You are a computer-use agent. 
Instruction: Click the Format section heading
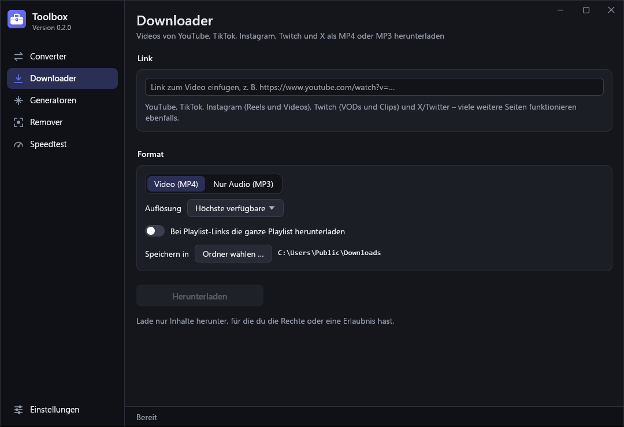150,154
